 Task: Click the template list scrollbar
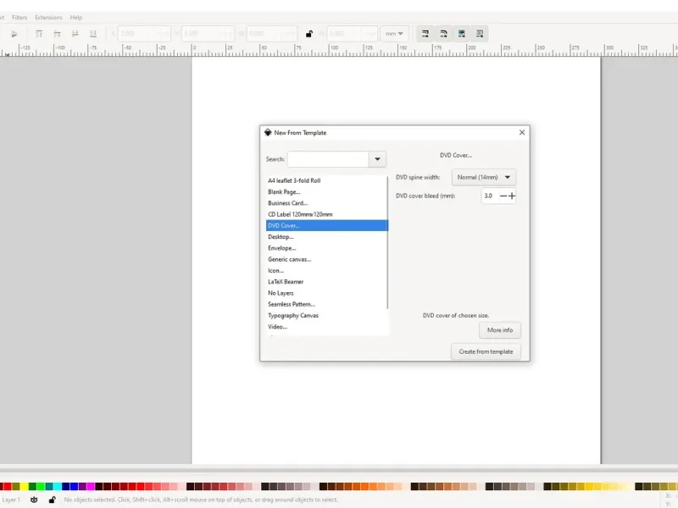(387, 243)
